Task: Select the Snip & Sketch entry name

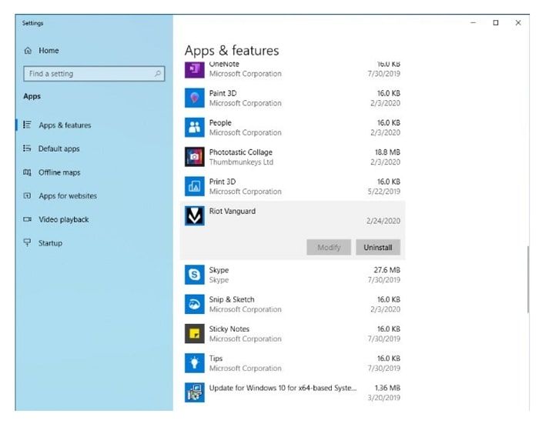Action: [x=232, y=299]
